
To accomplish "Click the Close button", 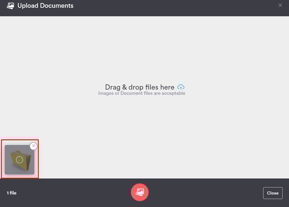I will point(272,193).
